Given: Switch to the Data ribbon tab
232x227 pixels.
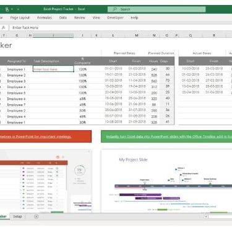Looking at the screenshot, I should (63, 18).
